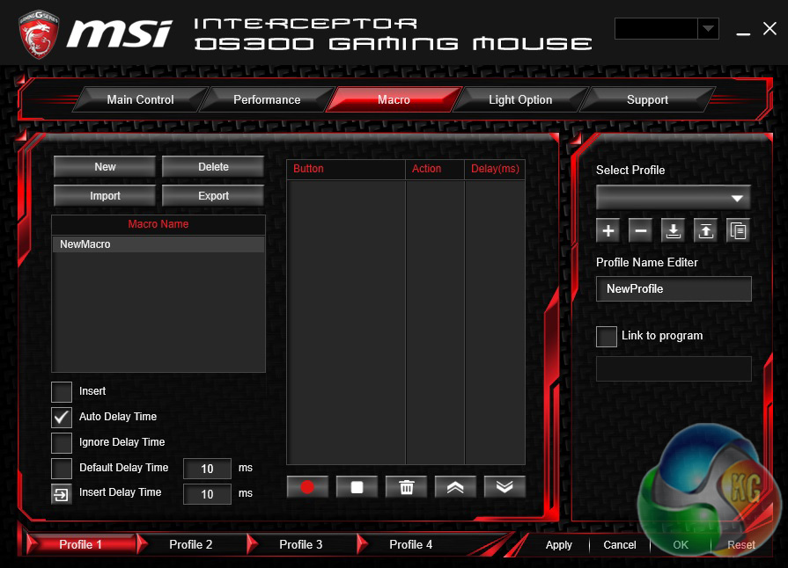Click the Insert Delay Time value field
Image resolution: width=788 pixels, height=568 pixels.
tap(207, 494)
